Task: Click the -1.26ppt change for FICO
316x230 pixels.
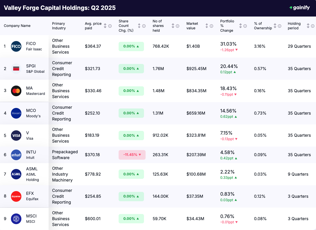Action: click(229, 50)
